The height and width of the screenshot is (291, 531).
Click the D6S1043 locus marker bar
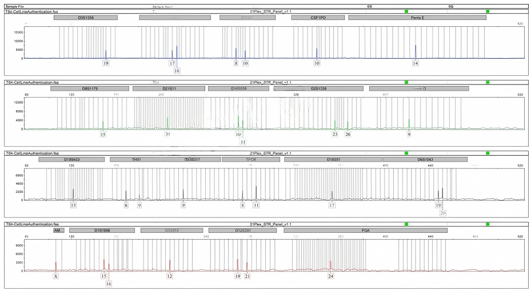425,160
